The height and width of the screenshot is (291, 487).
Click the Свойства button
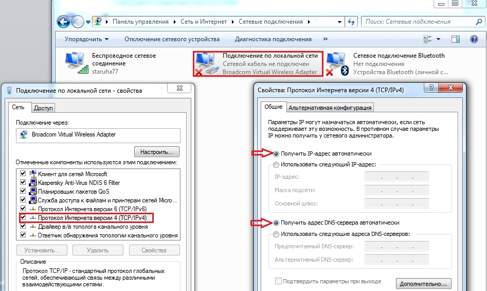[x=154, y=250]
